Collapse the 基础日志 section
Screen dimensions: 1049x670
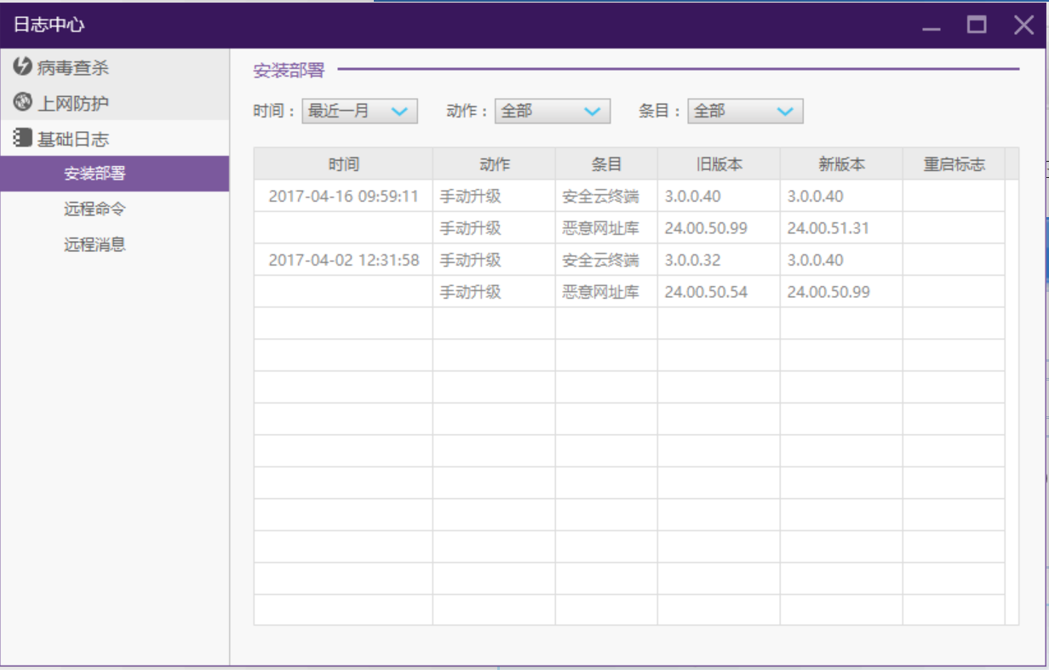coord(73,139)
